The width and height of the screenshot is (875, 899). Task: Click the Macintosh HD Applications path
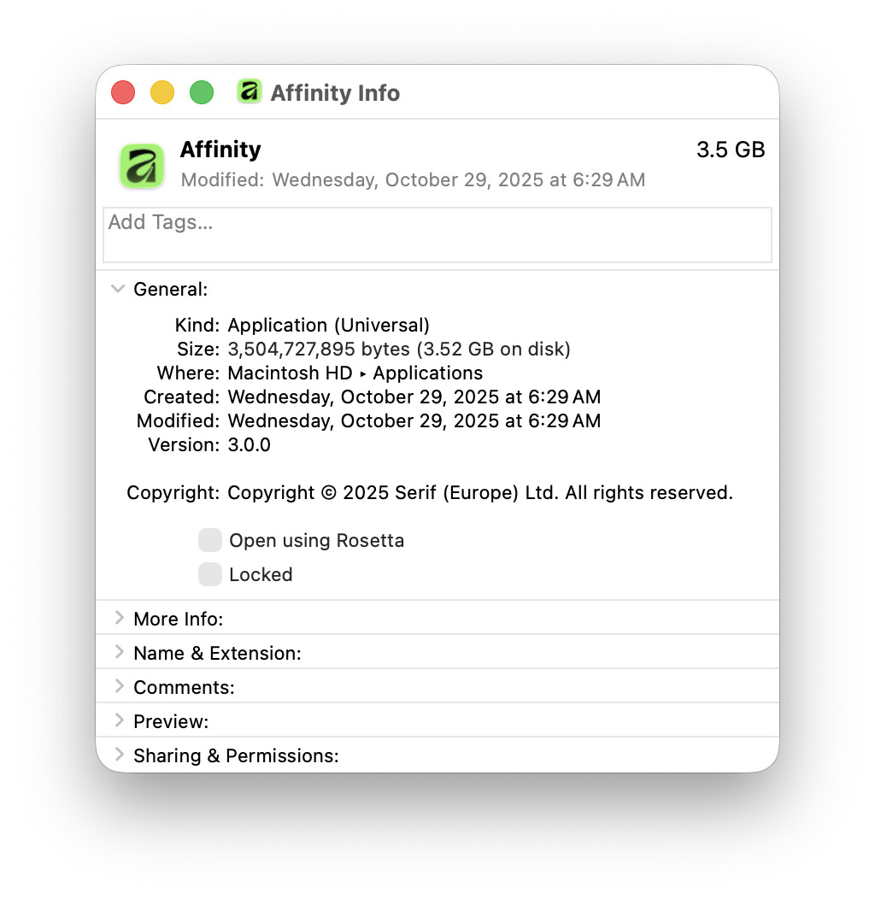[355, 373]
